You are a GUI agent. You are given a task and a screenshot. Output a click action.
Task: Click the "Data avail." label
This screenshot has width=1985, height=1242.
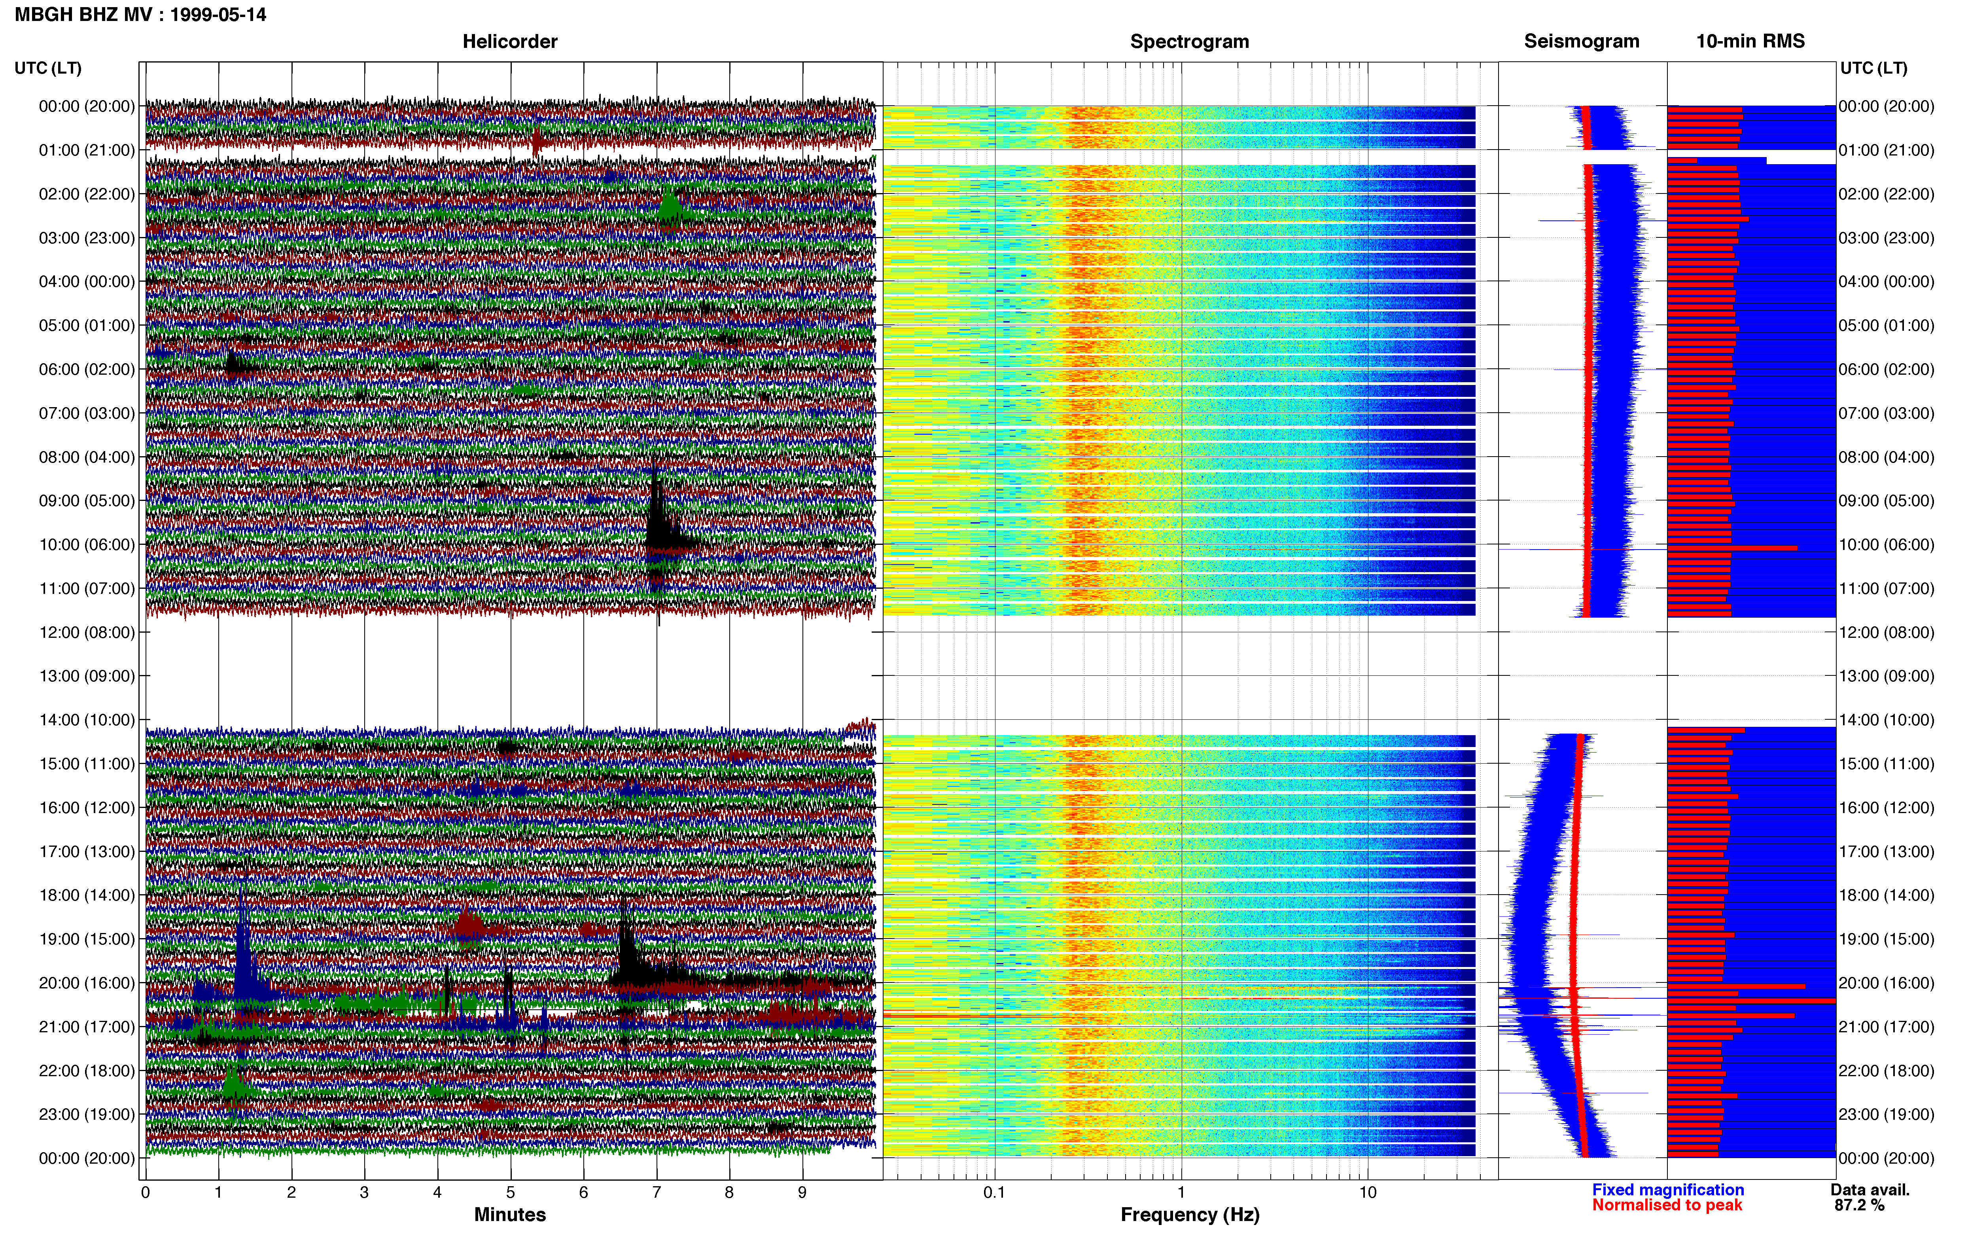[x=1870, y=1189]
